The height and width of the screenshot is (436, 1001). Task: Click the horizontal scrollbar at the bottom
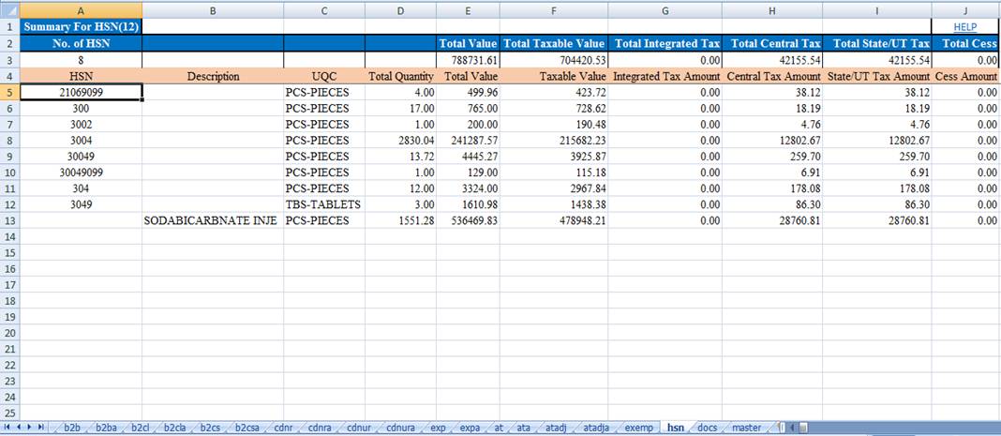coord(890,428)
